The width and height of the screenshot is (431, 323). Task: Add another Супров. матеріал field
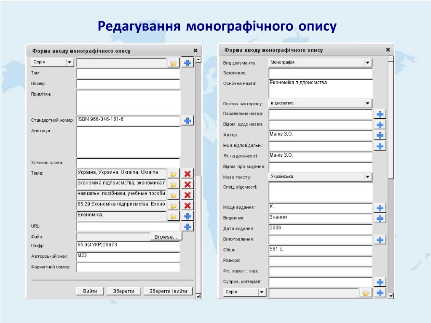point(380,282)
